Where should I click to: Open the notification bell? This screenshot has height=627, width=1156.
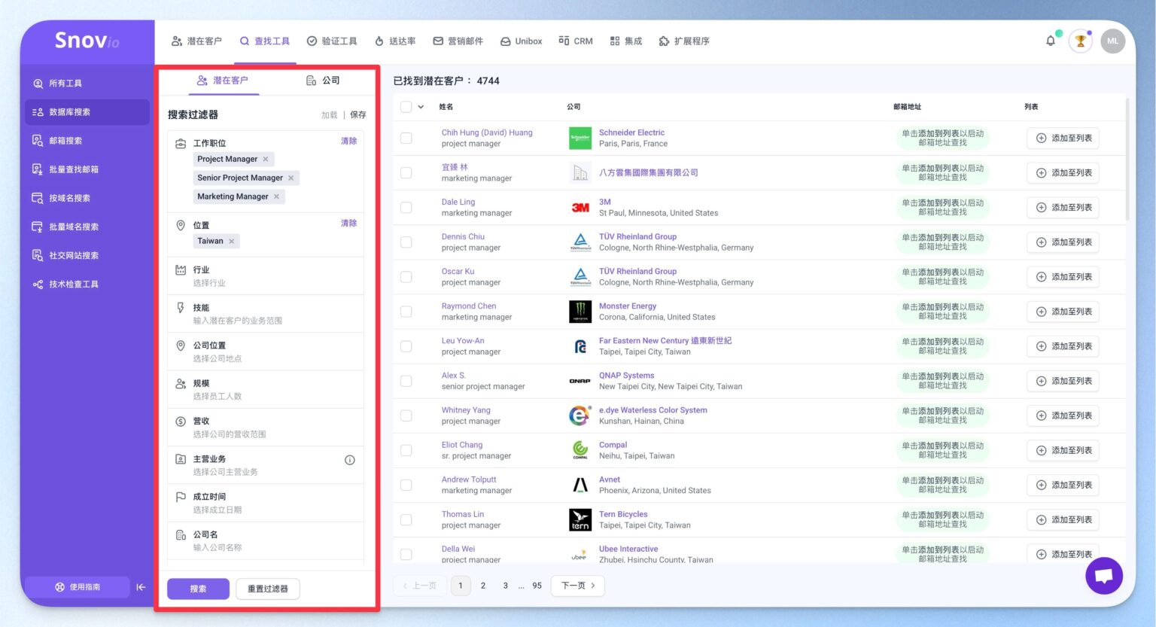pos(1051,41)
